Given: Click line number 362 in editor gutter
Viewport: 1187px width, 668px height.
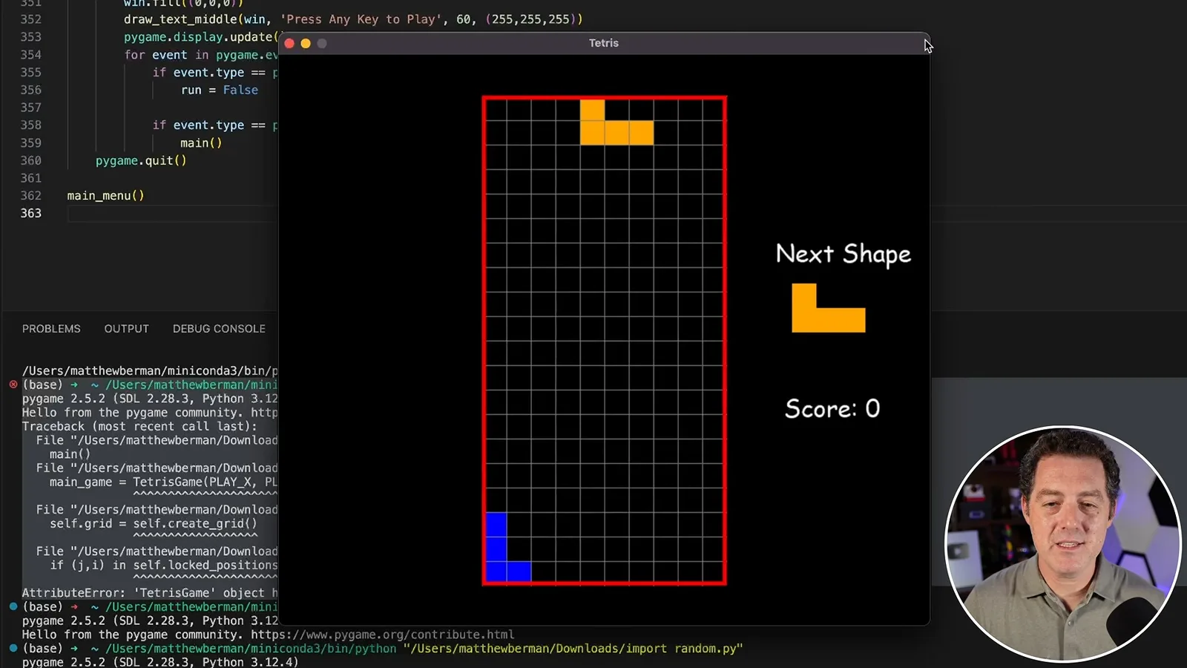Looking at the screenshot, I should 31,195.
